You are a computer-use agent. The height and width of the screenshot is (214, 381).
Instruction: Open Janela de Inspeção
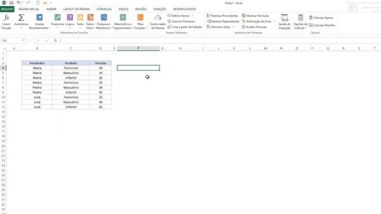click(x=285, y=22)
